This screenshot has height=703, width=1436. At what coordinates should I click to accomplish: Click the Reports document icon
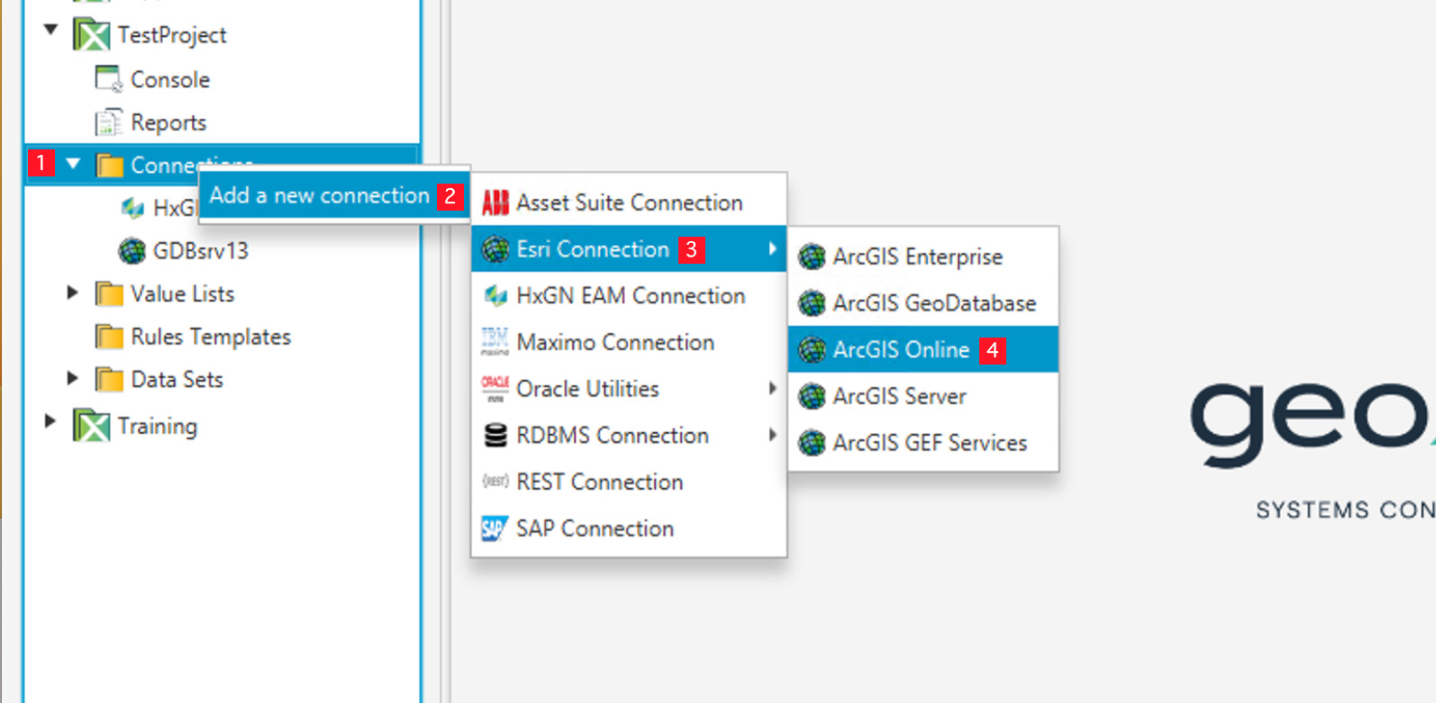[x=108, y=122]
